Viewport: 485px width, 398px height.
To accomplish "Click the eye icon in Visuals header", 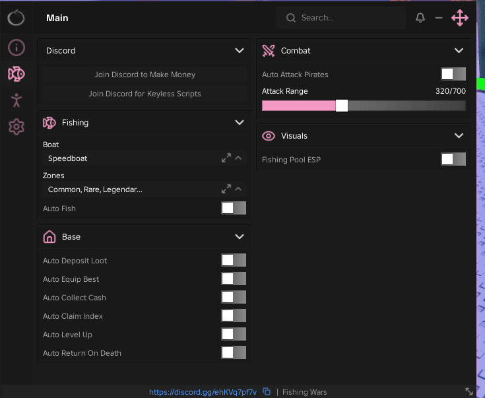I will (x=269, y=136).
